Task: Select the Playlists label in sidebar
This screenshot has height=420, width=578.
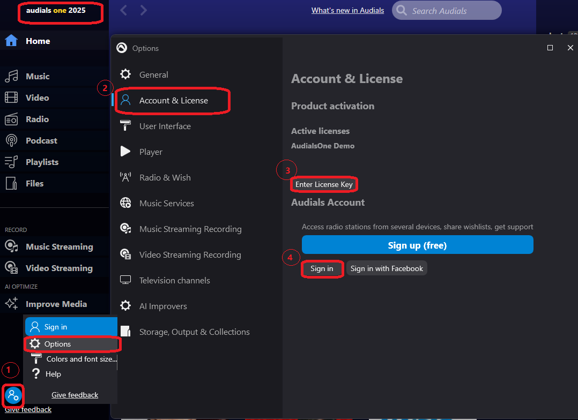Action: 42,162
